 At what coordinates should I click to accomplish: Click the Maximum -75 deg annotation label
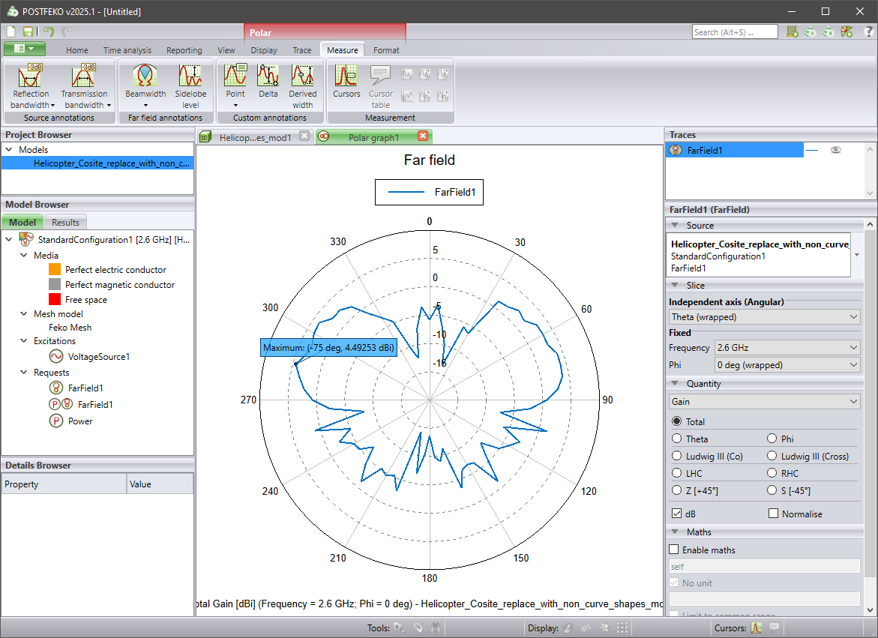point(328,348)
